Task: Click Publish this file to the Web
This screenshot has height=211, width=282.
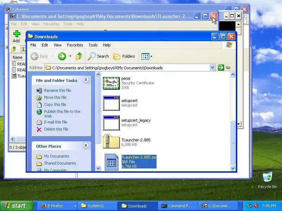Action: [62, 114]
